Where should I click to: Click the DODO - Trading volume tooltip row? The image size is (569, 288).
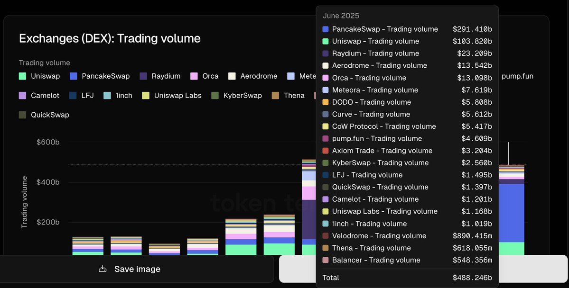point(407,102)
